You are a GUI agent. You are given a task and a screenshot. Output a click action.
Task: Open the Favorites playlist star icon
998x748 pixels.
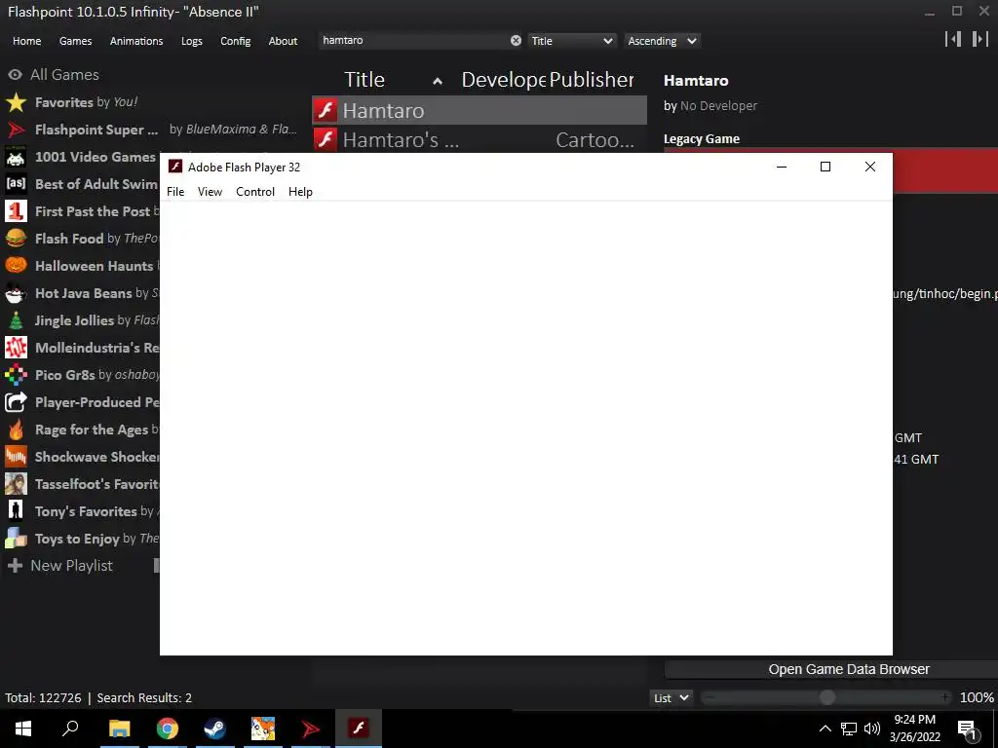click(x=16, y=102)
